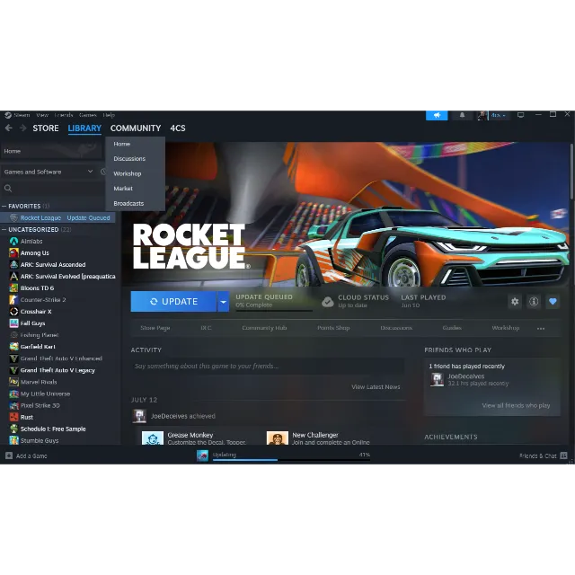Screen dimensions: 575x575
Task: Open Rocket League settings gear
Action: [515, 302]
